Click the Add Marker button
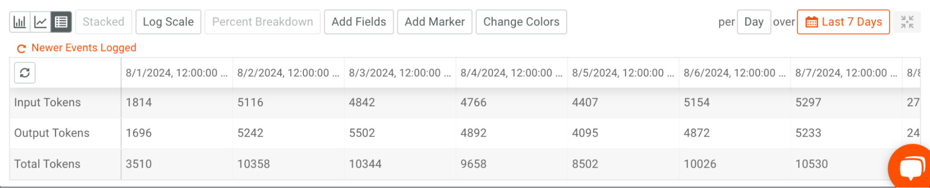 (x=435, y=22)
